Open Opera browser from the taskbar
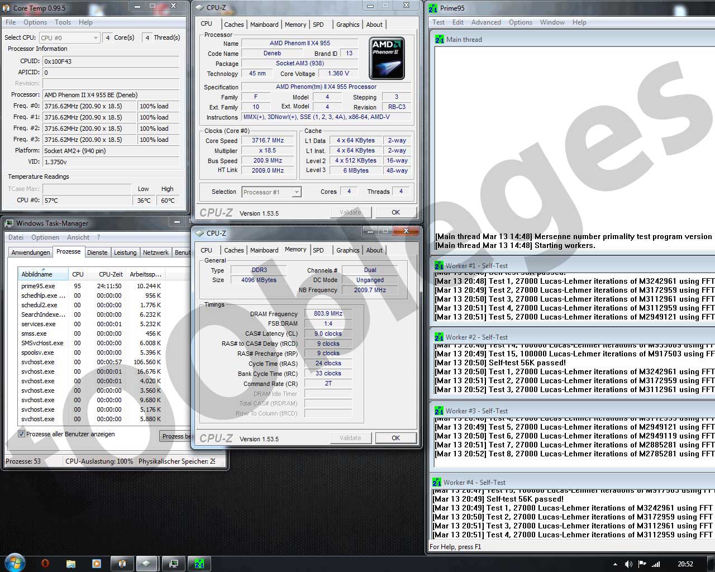Viewport: 715px width, 572px height. 45,564
